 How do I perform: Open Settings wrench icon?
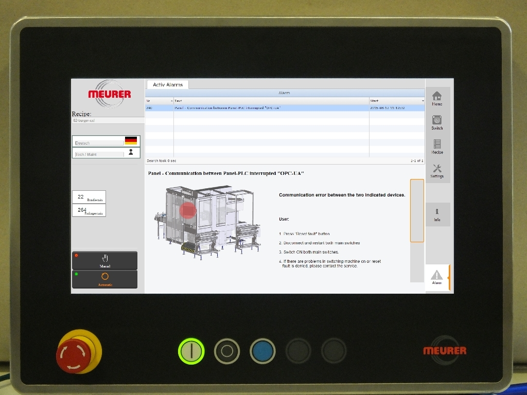point(437,169)
